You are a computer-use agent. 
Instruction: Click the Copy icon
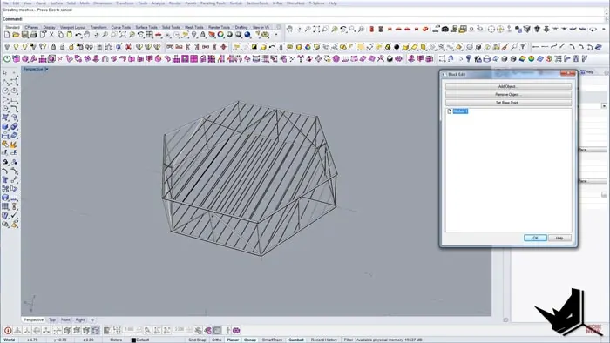click(61, 35)
